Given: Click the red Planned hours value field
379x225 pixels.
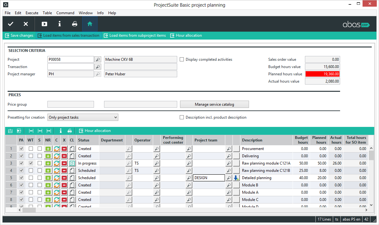Looking at the screenshot, I should point(322,74).
